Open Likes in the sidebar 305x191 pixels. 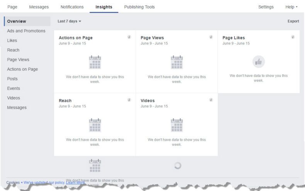(x=12, y=40)
